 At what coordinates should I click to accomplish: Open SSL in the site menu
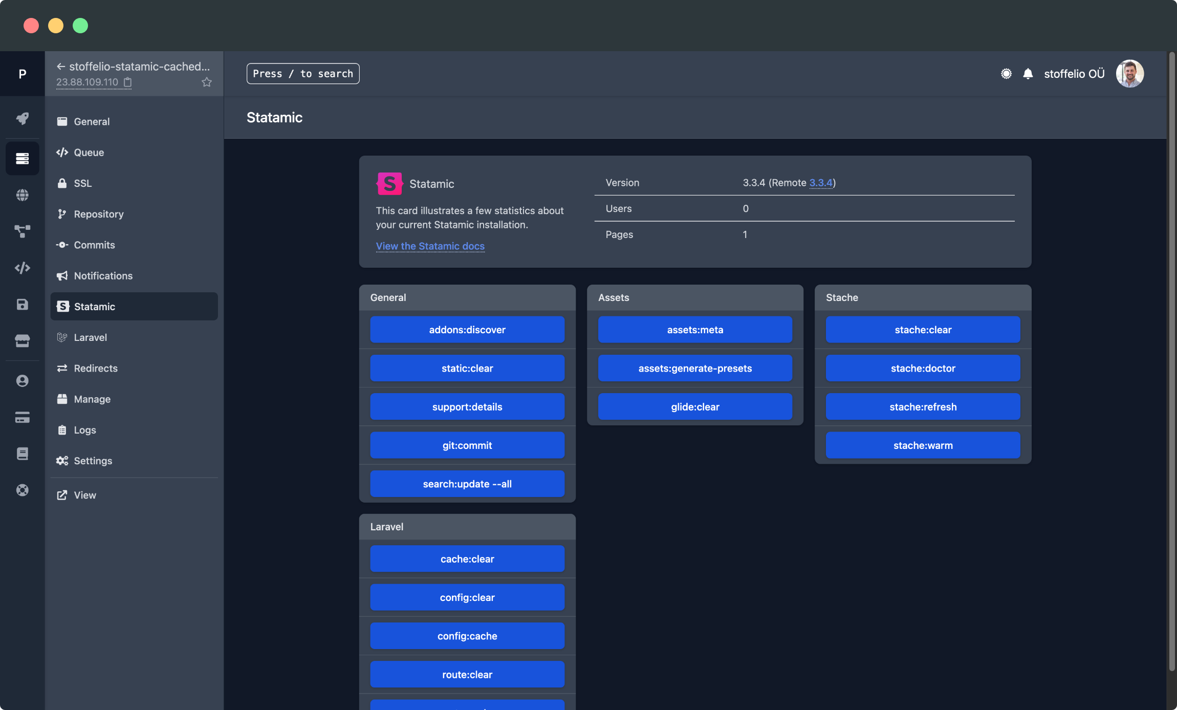(x=134, y=183)
